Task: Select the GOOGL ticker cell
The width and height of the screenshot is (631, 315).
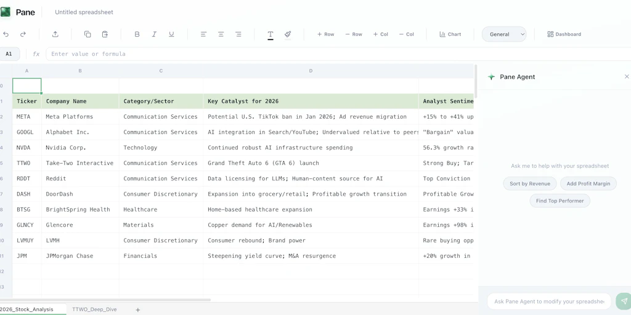Action: [x=27, y=132]
